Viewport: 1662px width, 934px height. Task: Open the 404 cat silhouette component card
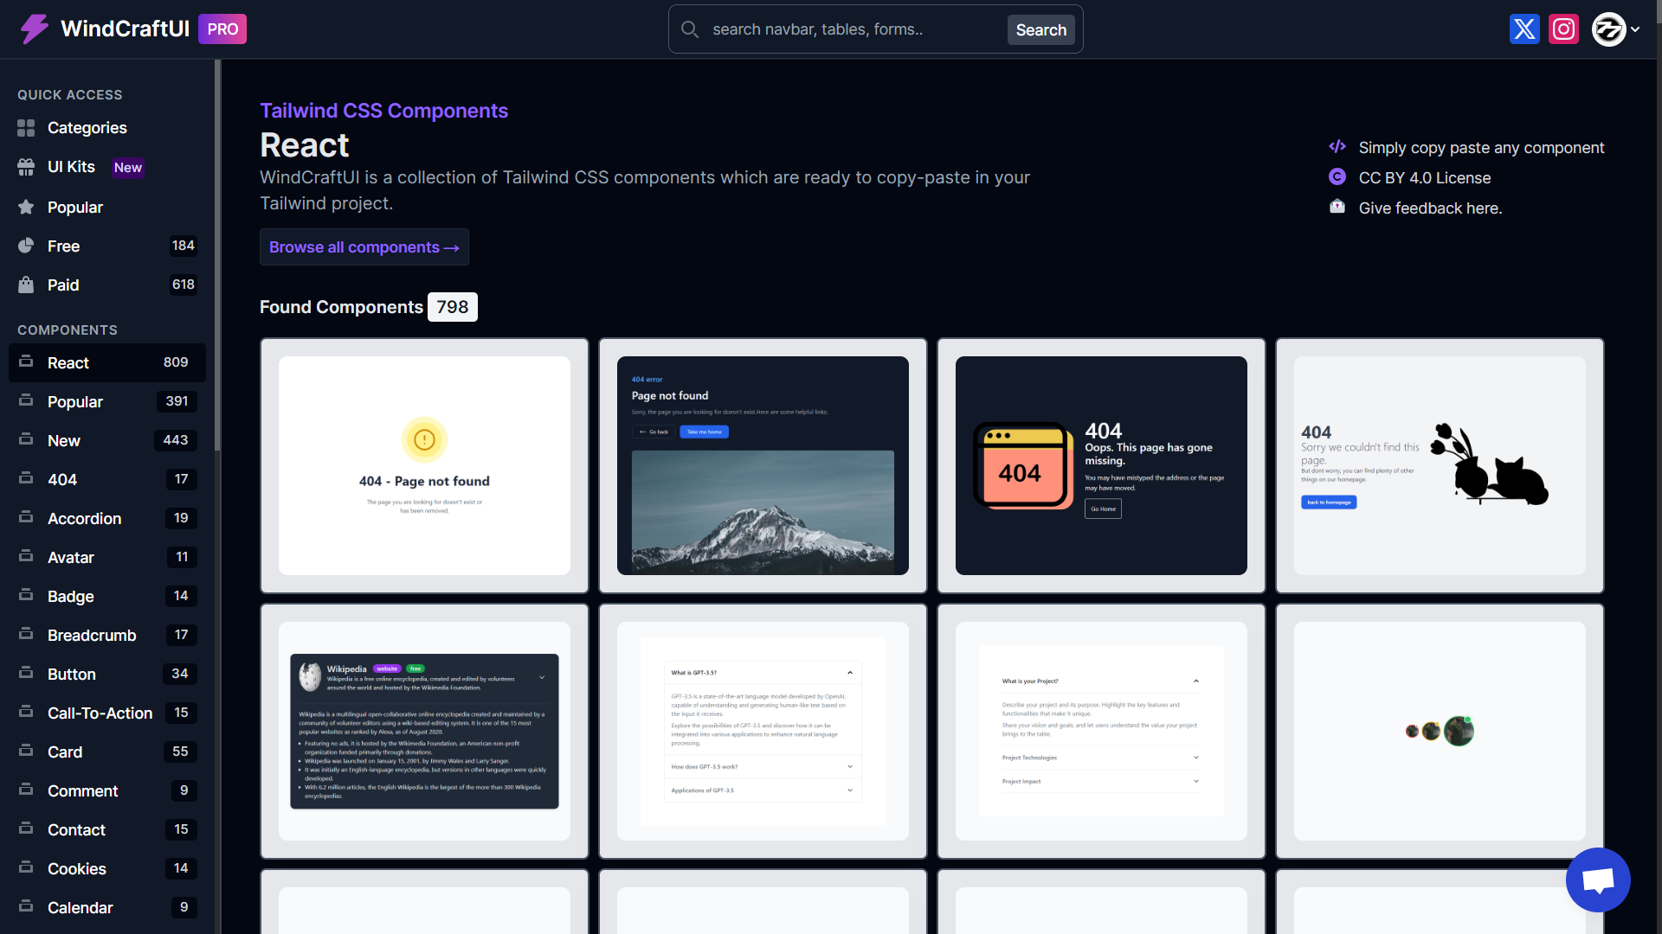point(1440,465)
